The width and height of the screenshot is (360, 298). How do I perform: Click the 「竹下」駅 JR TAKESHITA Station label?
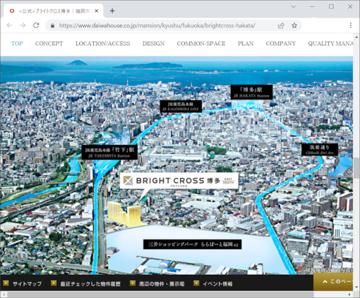pyautogui.click(x=110, y=152)
